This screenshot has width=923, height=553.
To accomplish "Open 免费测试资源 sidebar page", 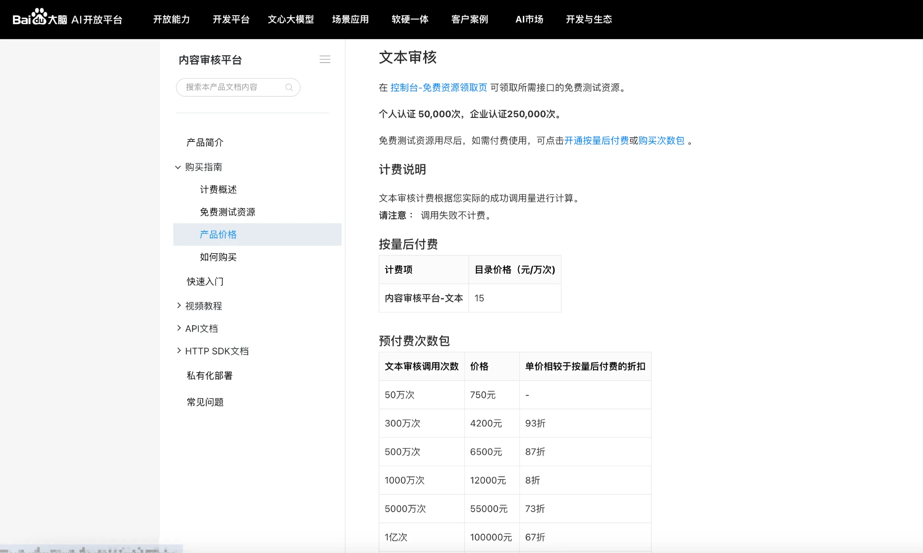I will tap(227, 212).
